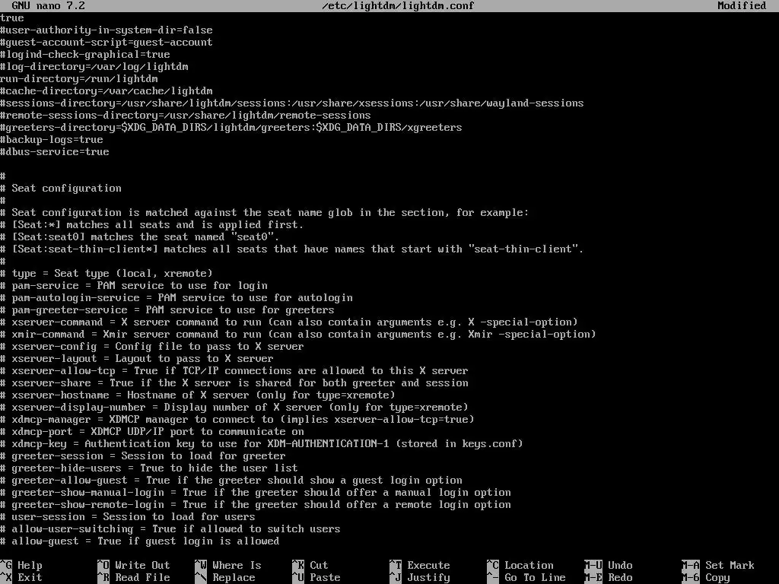779x584 pixels.
Task: Click the #backup-logs=true line
Action: click(52, 140)
